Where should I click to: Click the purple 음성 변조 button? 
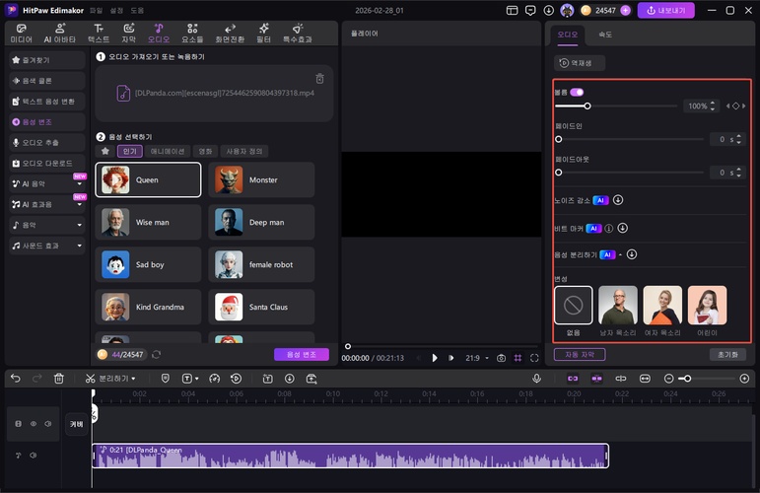301,354
